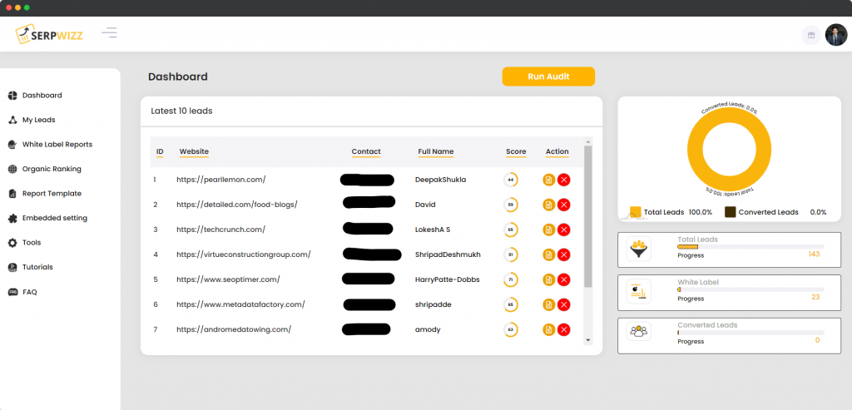This screenshot has width=852, height=410.
Task: Open Organic Ranking page
Action: (x=52, y=169)
